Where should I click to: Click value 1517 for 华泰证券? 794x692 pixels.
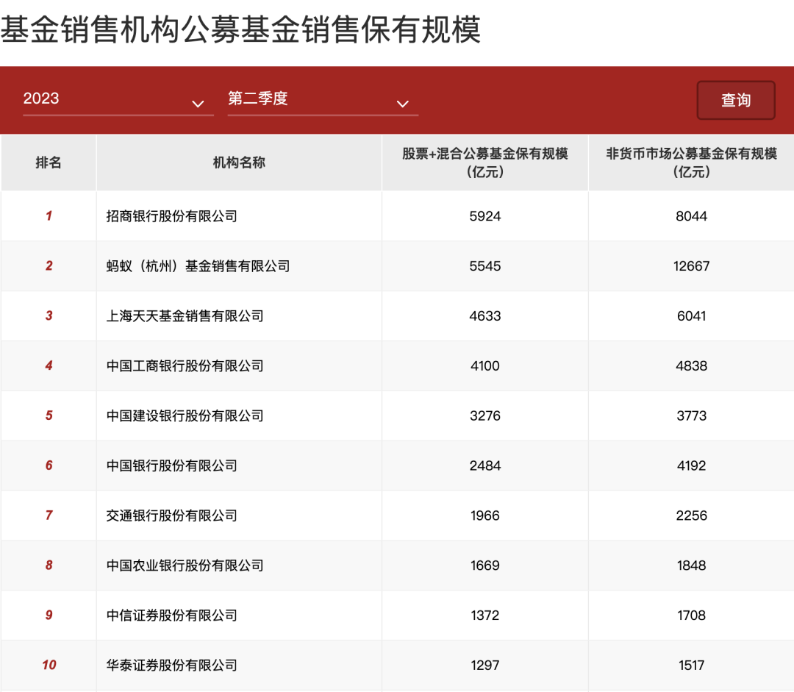click(x=691, y=665)
